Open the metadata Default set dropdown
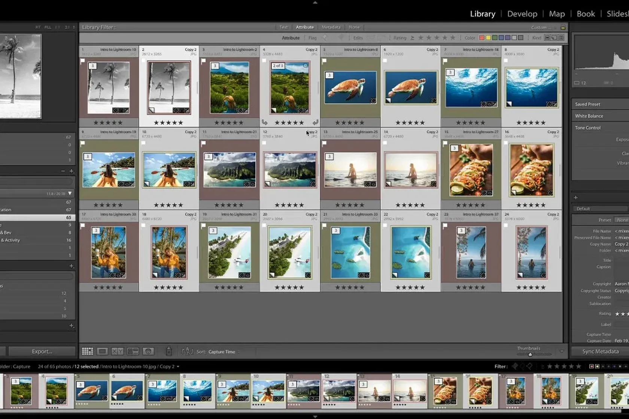Viewport: 629px width, 419px height. pos(599,209)
